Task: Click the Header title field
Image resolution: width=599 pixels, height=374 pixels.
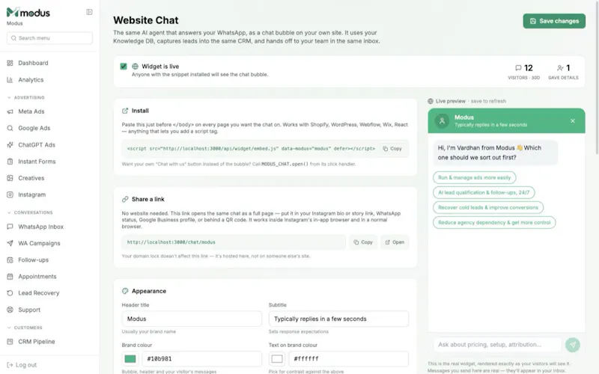Action: 192,319
